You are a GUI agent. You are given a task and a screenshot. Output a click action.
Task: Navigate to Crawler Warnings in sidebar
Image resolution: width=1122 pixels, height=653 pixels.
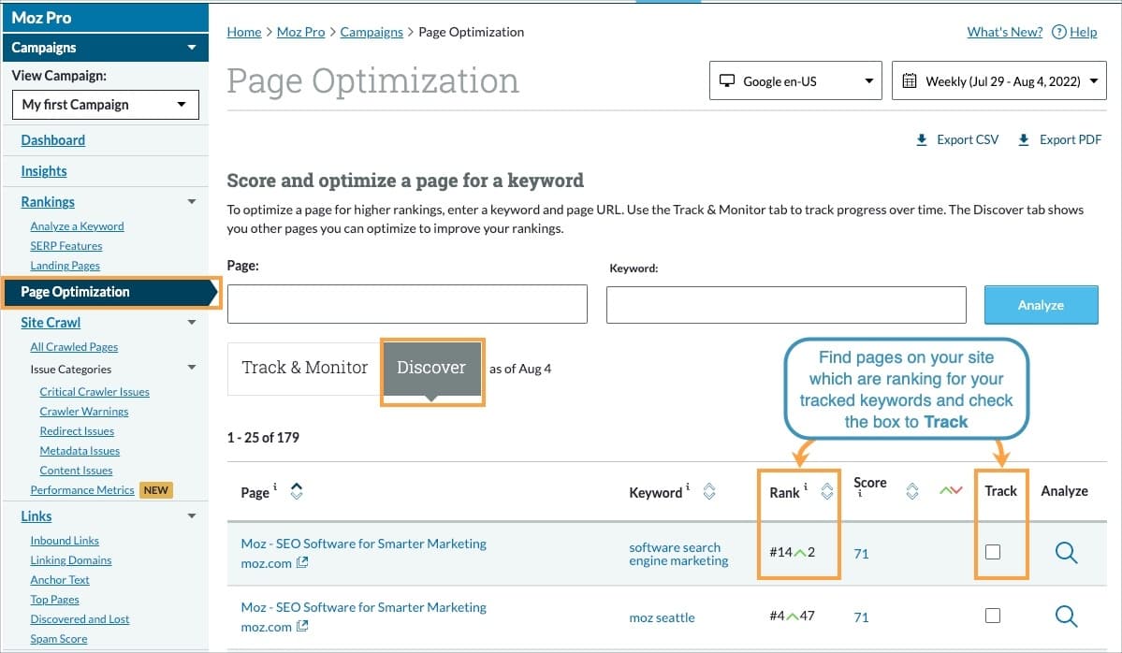[83, 411]
